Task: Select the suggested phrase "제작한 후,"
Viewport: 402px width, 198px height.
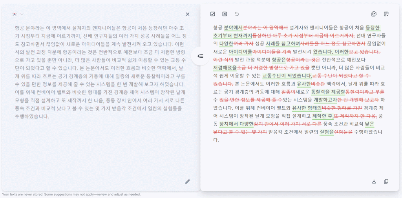Action: (323, 116)
